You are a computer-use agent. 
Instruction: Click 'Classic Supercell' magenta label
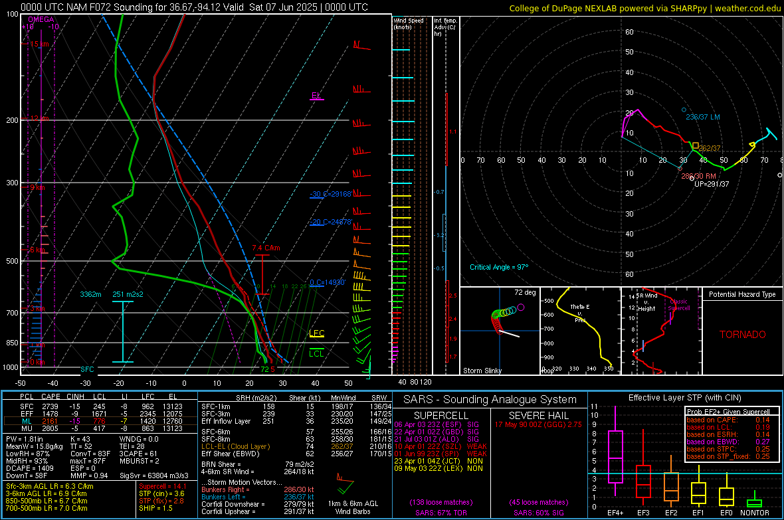(x=679, y=305)
